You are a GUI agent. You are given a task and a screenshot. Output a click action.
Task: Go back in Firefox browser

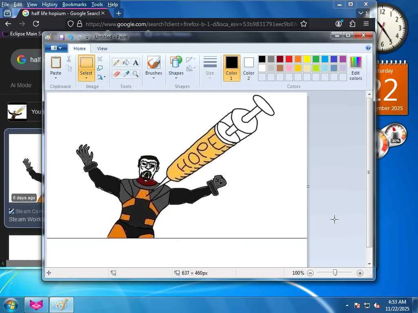(x=8, y=24)
